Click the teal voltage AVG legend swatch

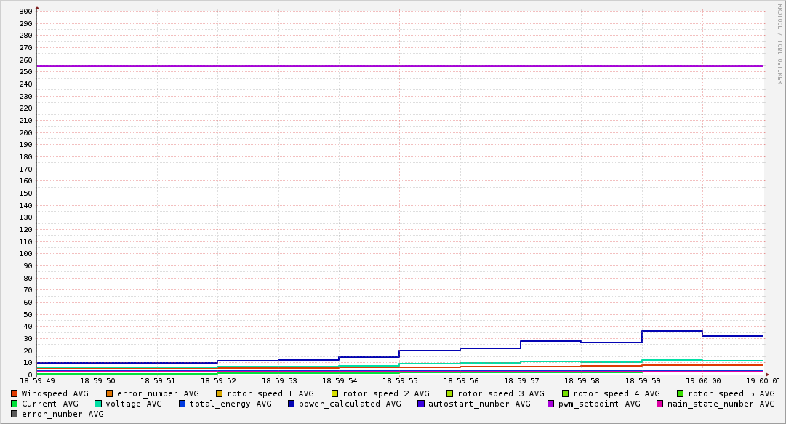[98, 404]
